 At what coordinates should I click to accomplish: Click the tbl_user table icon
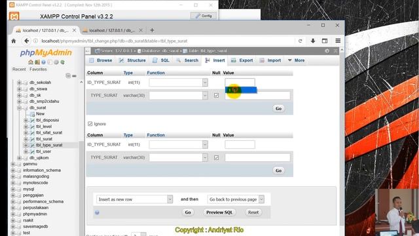tap(32, 151)
